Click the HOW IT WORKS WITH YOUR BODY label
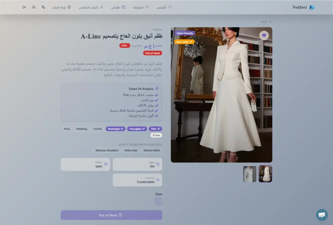 [x=141, y=144]
